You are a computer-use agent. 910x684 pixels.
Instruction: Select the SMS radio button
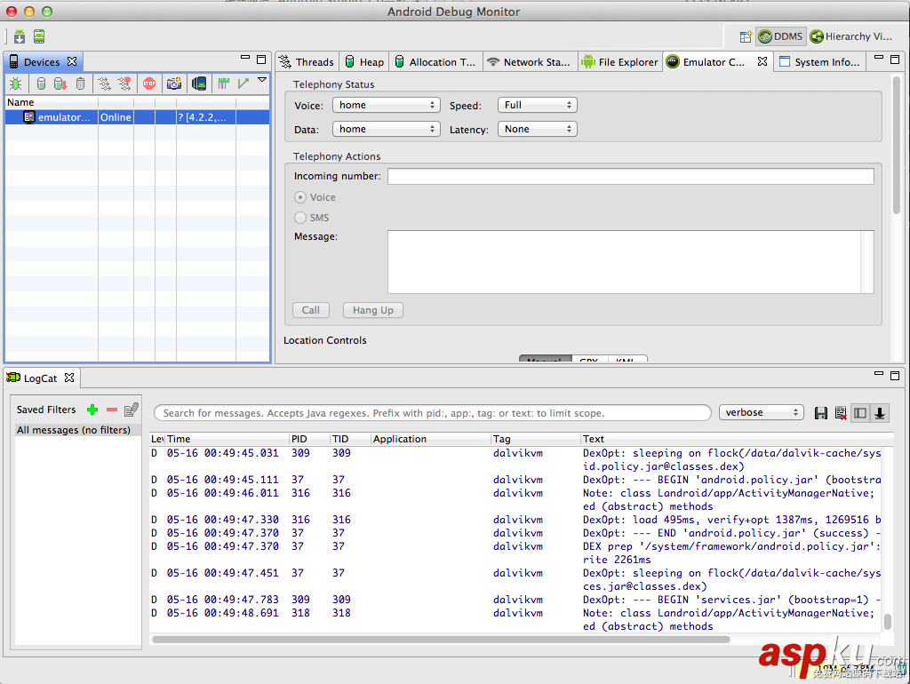click(302, 216)
